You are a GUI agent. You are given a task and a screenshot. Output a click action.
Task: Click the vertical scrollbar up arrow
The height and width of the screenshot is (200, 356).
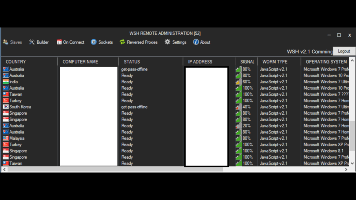pos(352,60)
